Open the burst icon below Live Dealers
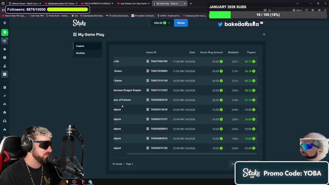 [x=5, y=129]
